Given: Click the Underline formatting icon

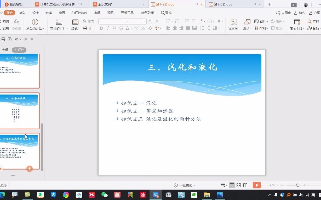Looking at the screenshot, I should (x=114, y=28).
